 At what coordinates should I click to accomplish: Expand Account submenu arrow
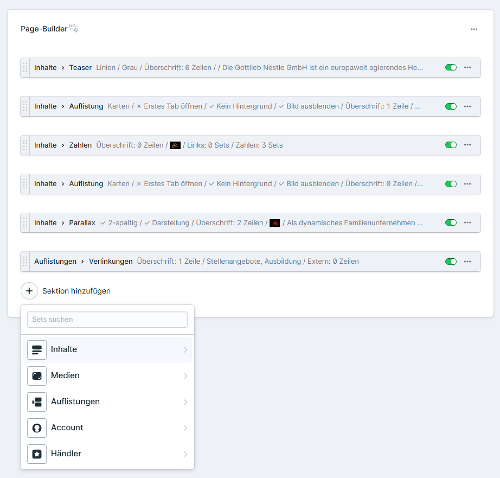(x=185, y=428)
